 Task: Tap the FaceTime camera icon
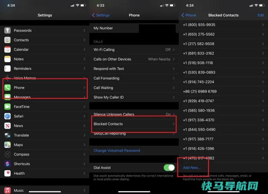coord(7,107)
